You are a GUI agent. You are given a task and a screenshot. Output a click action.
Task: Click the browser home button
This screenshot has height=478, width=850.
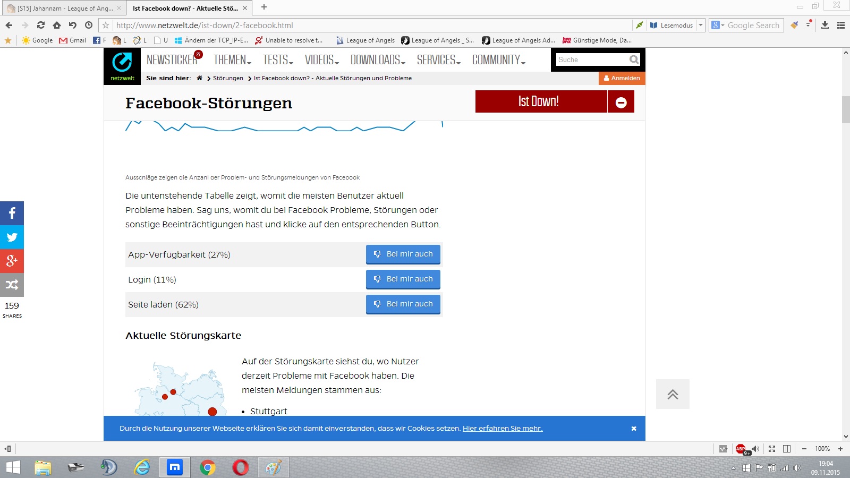57,25
